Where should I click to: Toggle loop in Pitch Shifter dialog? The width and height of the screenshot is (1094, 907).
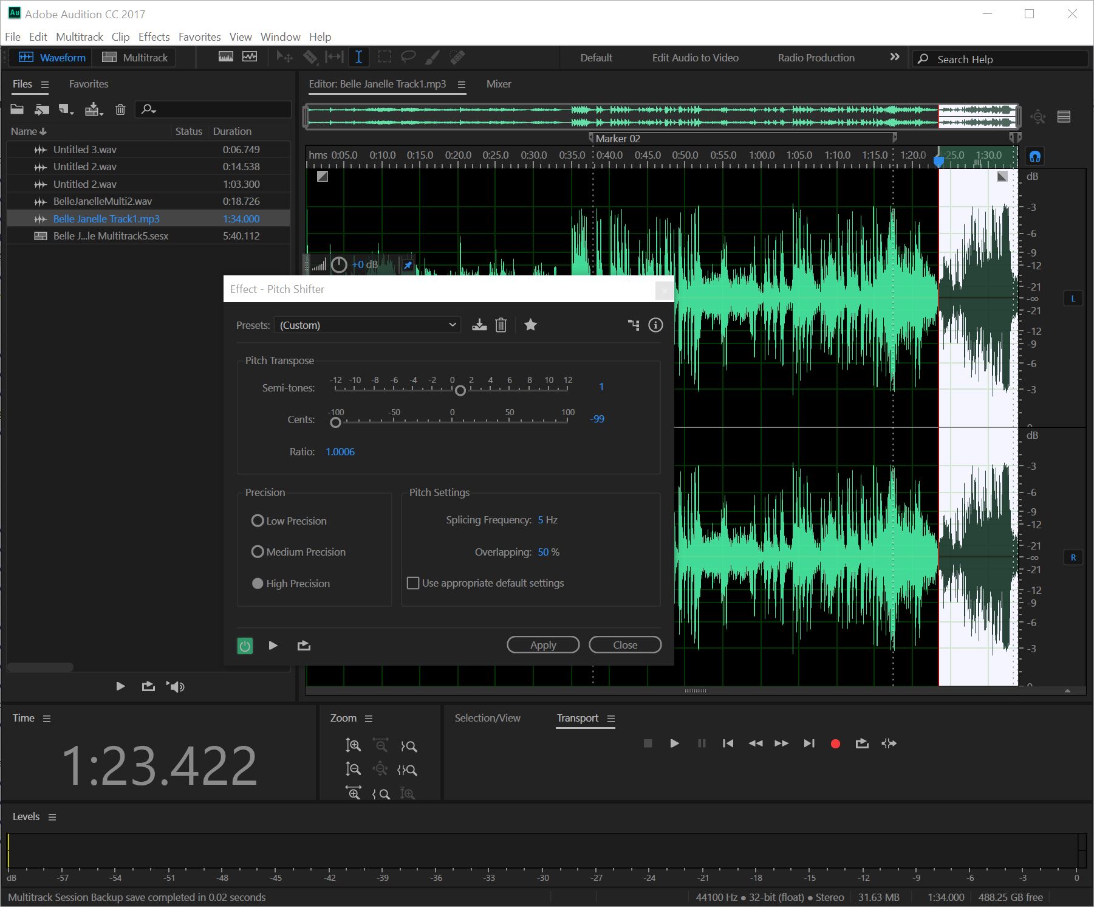coord(304,646)
